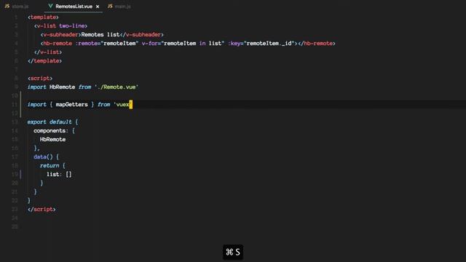Click the :remote attribute in hb-remote tag

[88, 44]
